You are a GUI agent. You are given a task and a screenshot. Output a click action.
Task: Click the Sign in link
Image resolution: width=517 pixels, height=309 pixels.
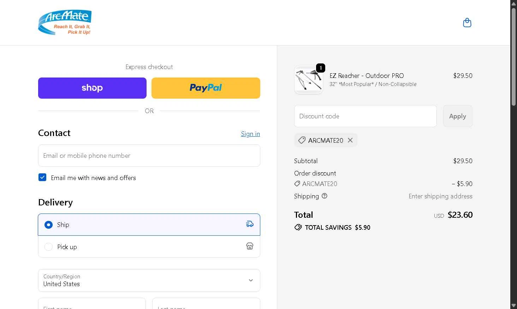pyautogui.click(x=250, y=134)
